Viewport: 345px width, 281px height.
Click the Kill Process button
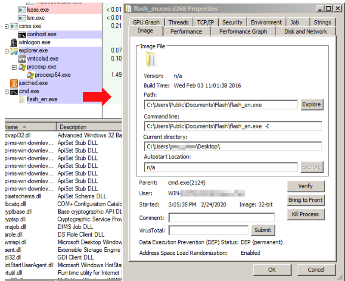click(x=305, y=215)
